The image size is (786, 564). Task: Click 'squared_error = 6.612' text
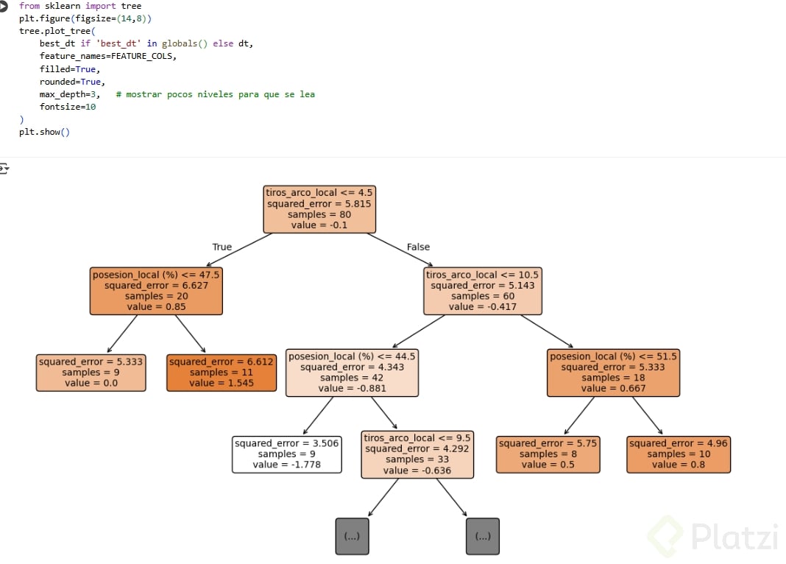click(221, 362)
